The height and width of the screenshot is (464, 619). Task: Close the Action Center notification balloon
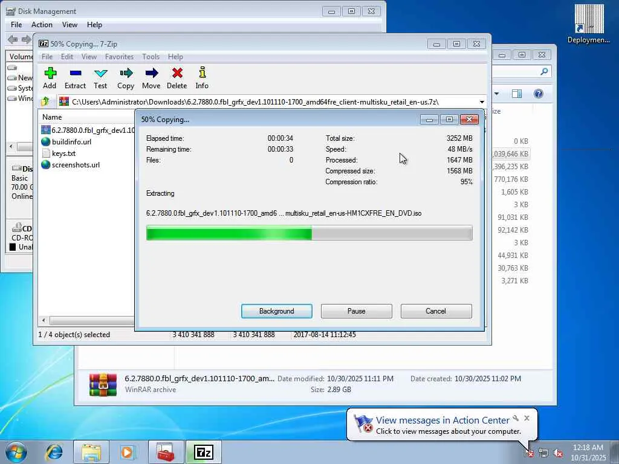pos(527,418)
